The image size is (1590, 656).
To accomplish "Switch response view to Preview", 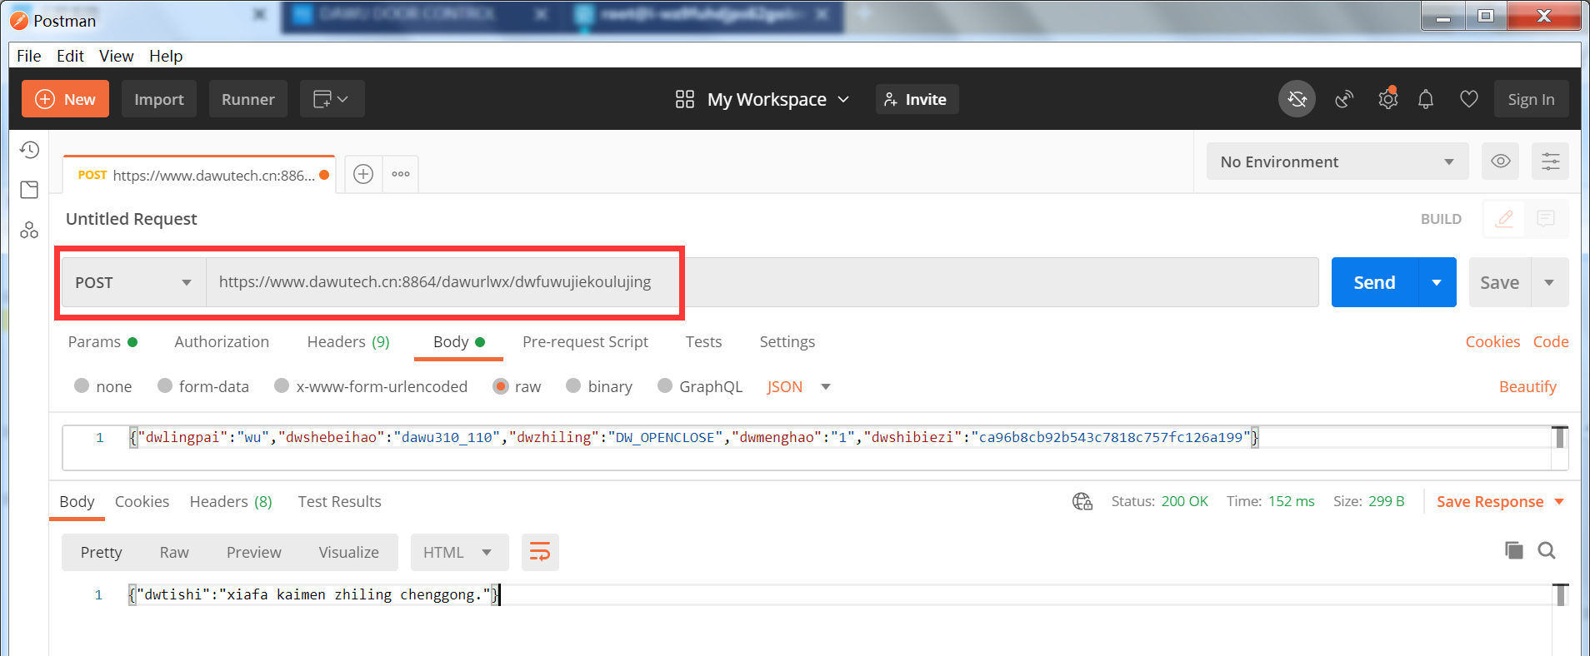I will click(x=254, y=552).
